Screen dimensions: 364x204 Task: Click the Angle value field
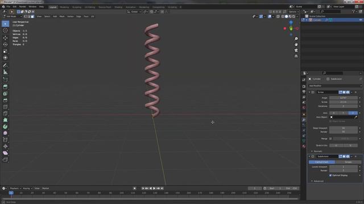tap(344, 98)
